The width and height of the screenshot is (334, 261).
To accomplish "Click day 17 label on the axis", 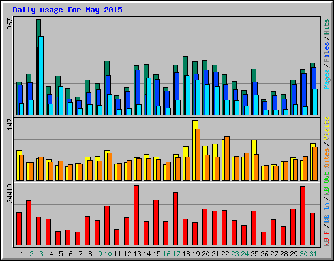I will point(176,254).
